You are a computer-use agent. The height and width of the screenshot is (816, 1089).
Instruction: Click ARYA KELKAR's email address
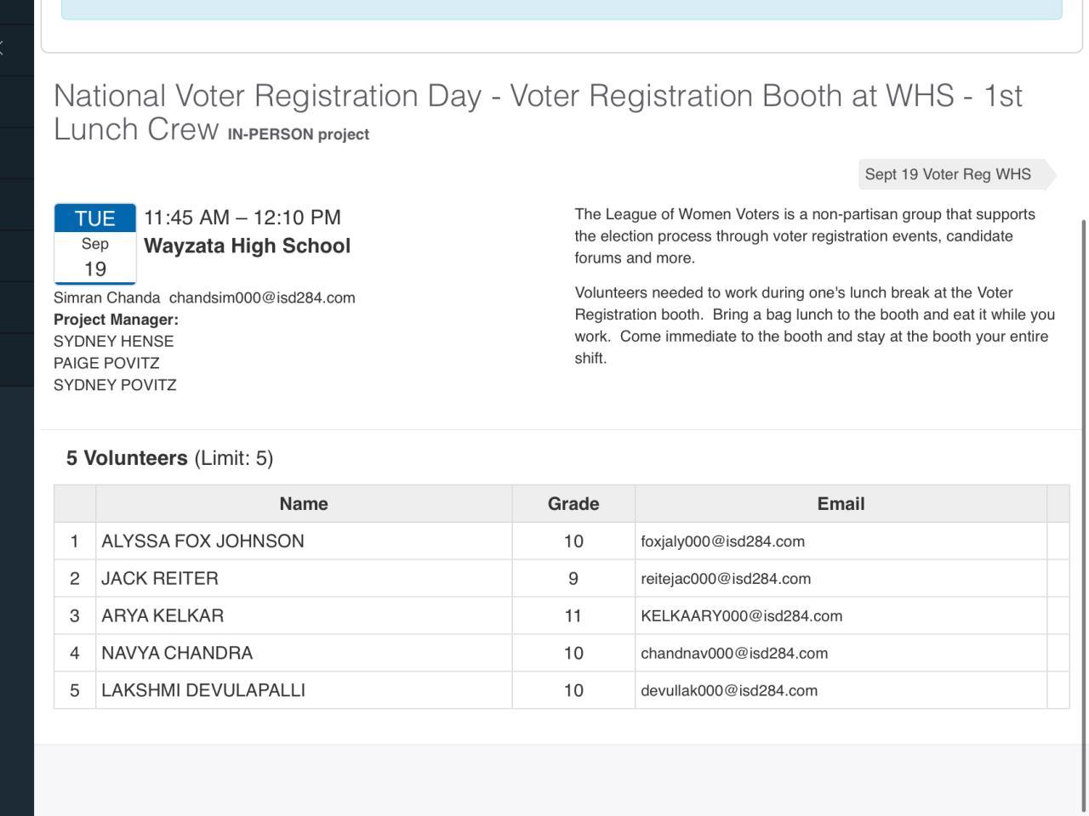point(741,616)
